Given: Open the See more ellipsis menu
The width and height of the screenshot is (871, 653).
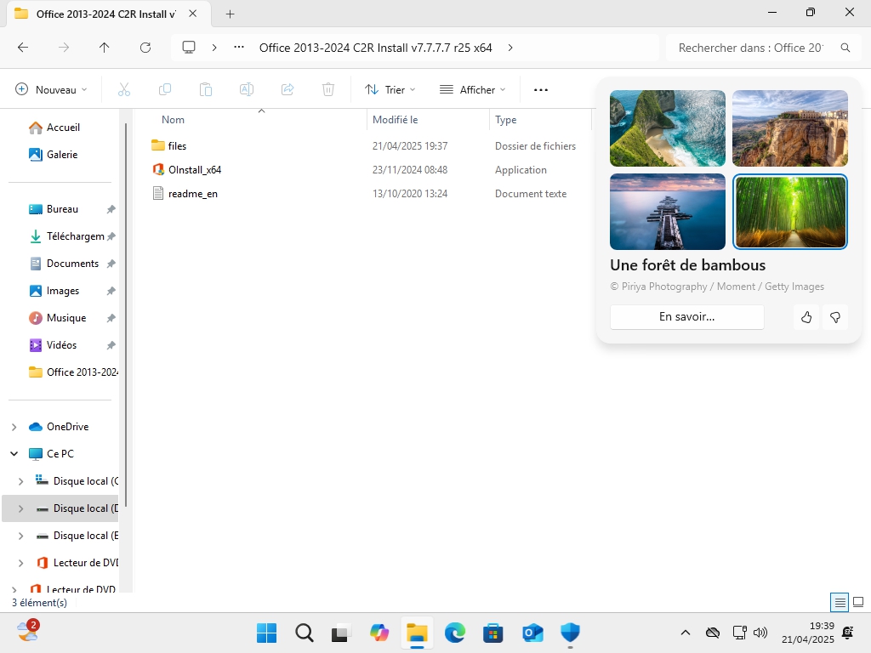Looking at the screenshot, I should click(540, 89).
